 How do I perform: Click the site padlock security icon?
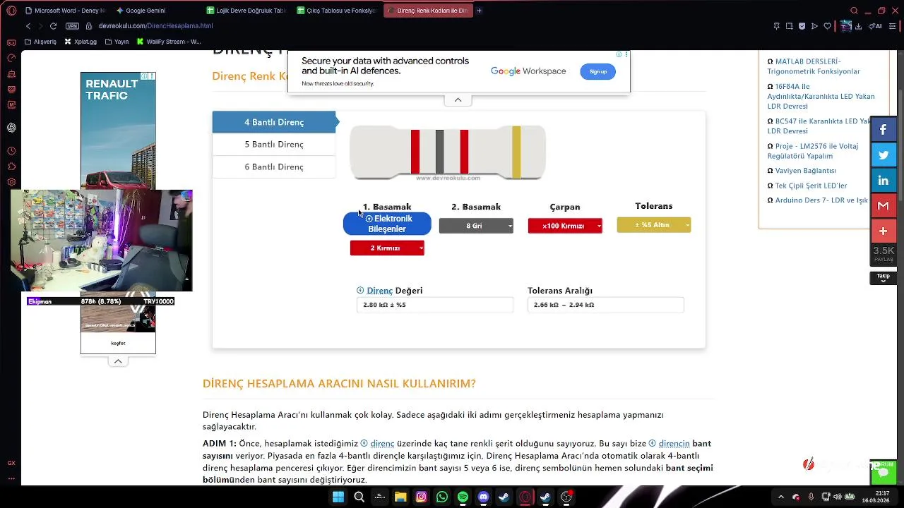[89, 26]
